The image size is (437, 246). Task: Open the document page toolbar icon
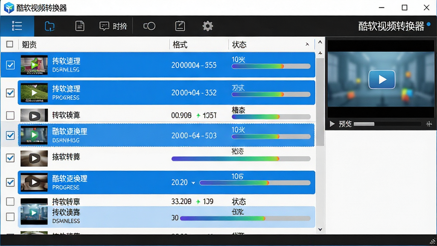(80, 26)
